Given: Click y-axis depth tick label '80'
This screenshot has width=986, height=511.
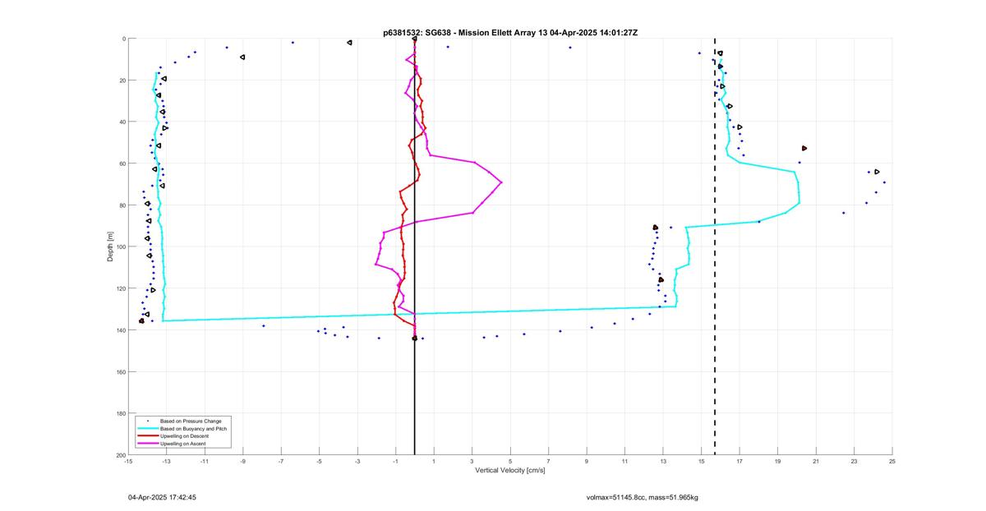Looking at the screenshot, I should (x=121, y=205).
